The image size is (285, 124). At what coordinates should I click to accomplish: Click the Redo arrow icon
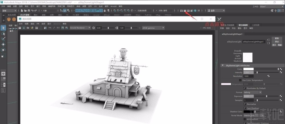36,10
